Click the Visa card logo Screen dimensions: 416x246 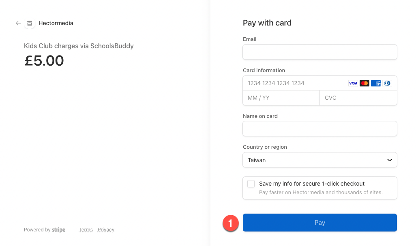pos(353,83)
